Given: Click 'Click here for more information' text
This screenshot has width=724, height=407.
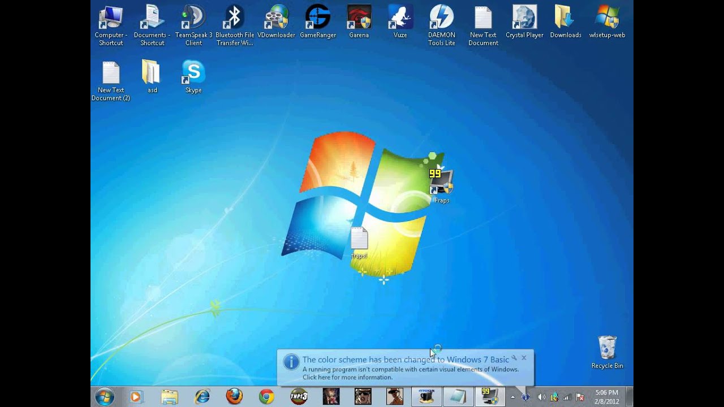Looking at the screenshot, I should tap(347, 378).
